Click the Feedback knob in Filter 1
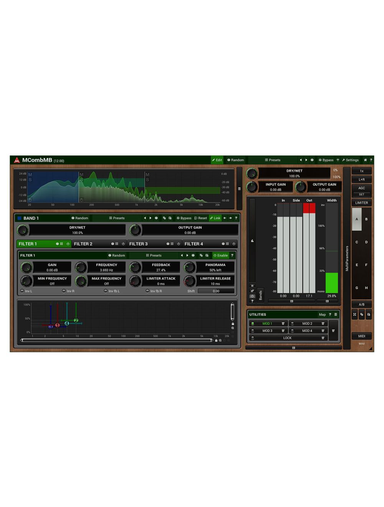This screenshot has height=507, width=384. pos(135,267)
